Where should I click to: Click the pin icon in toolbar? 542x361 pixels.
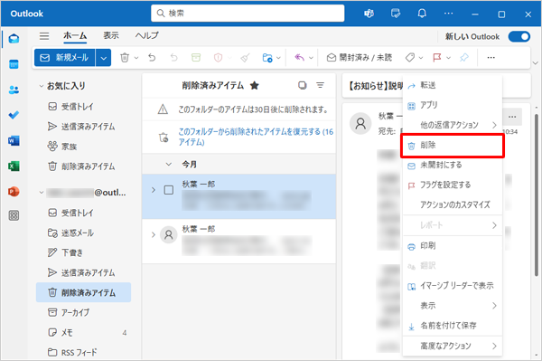point(464,58)
